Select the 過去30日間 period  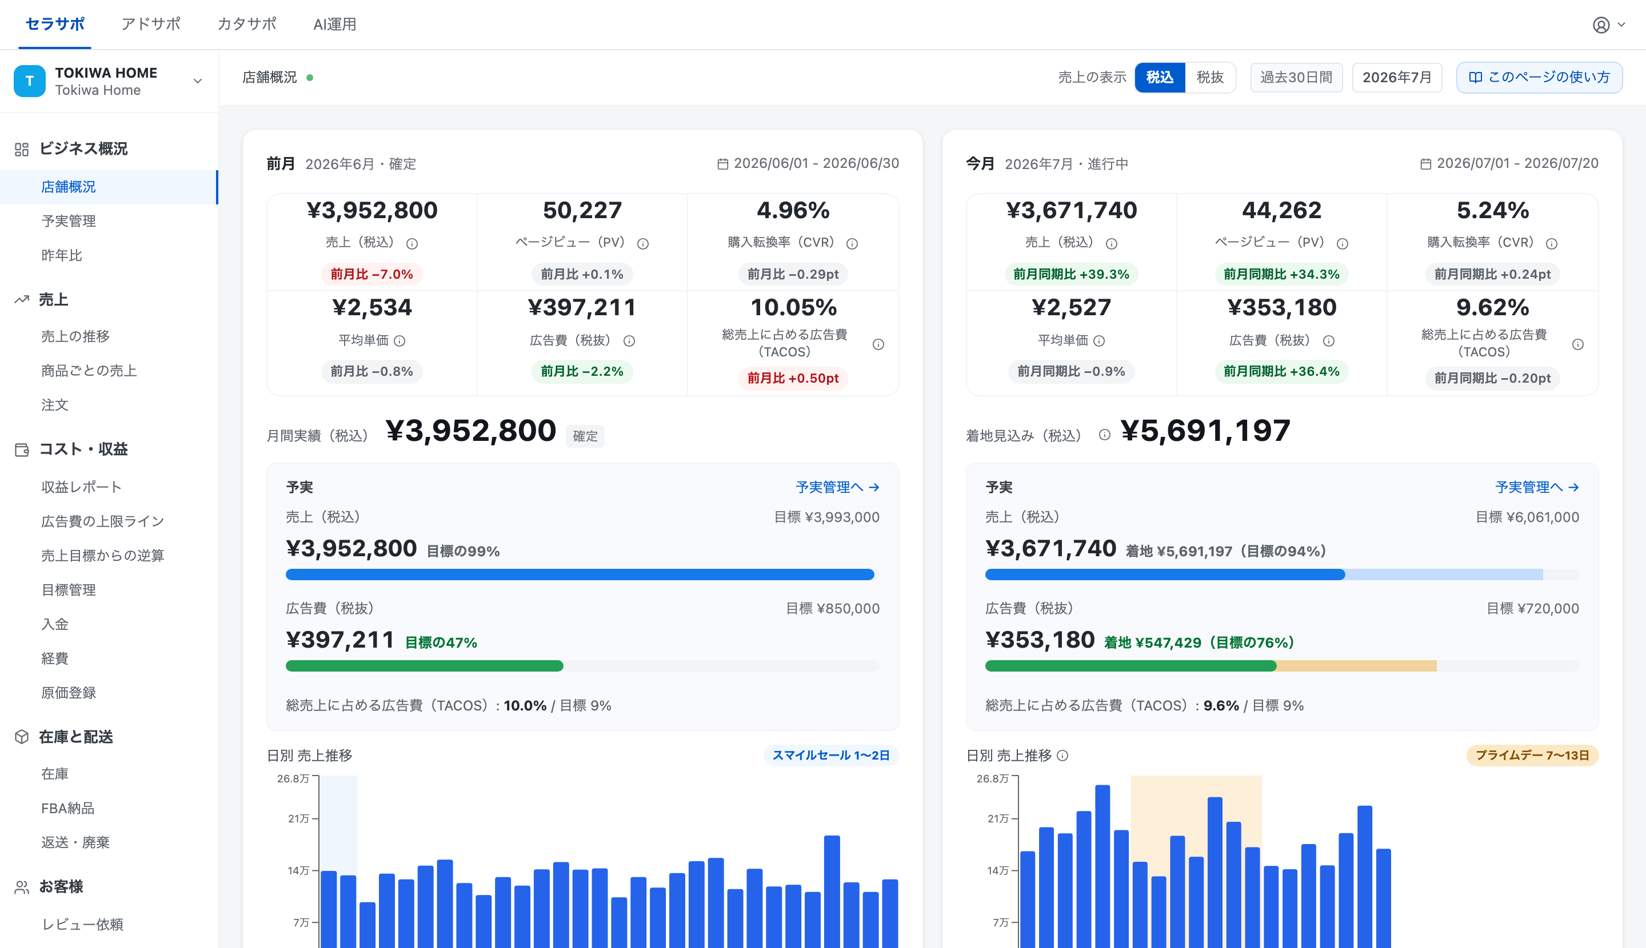[x=1296, y=78]
